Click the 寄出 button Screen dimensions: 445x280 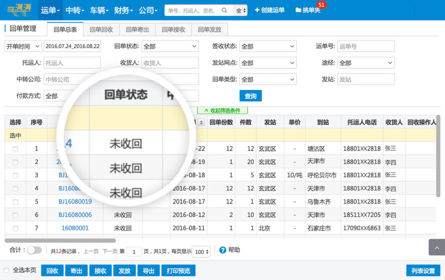coord(76,270)
